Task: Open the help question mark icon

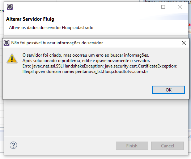Action: [13, 145]
